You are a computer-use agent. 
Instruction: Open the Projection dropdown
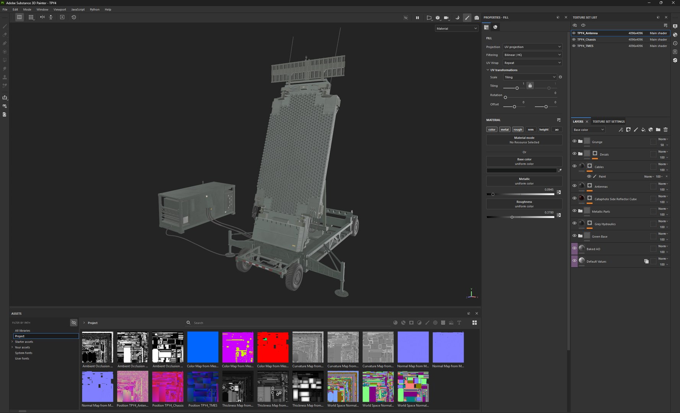[532, 47]
